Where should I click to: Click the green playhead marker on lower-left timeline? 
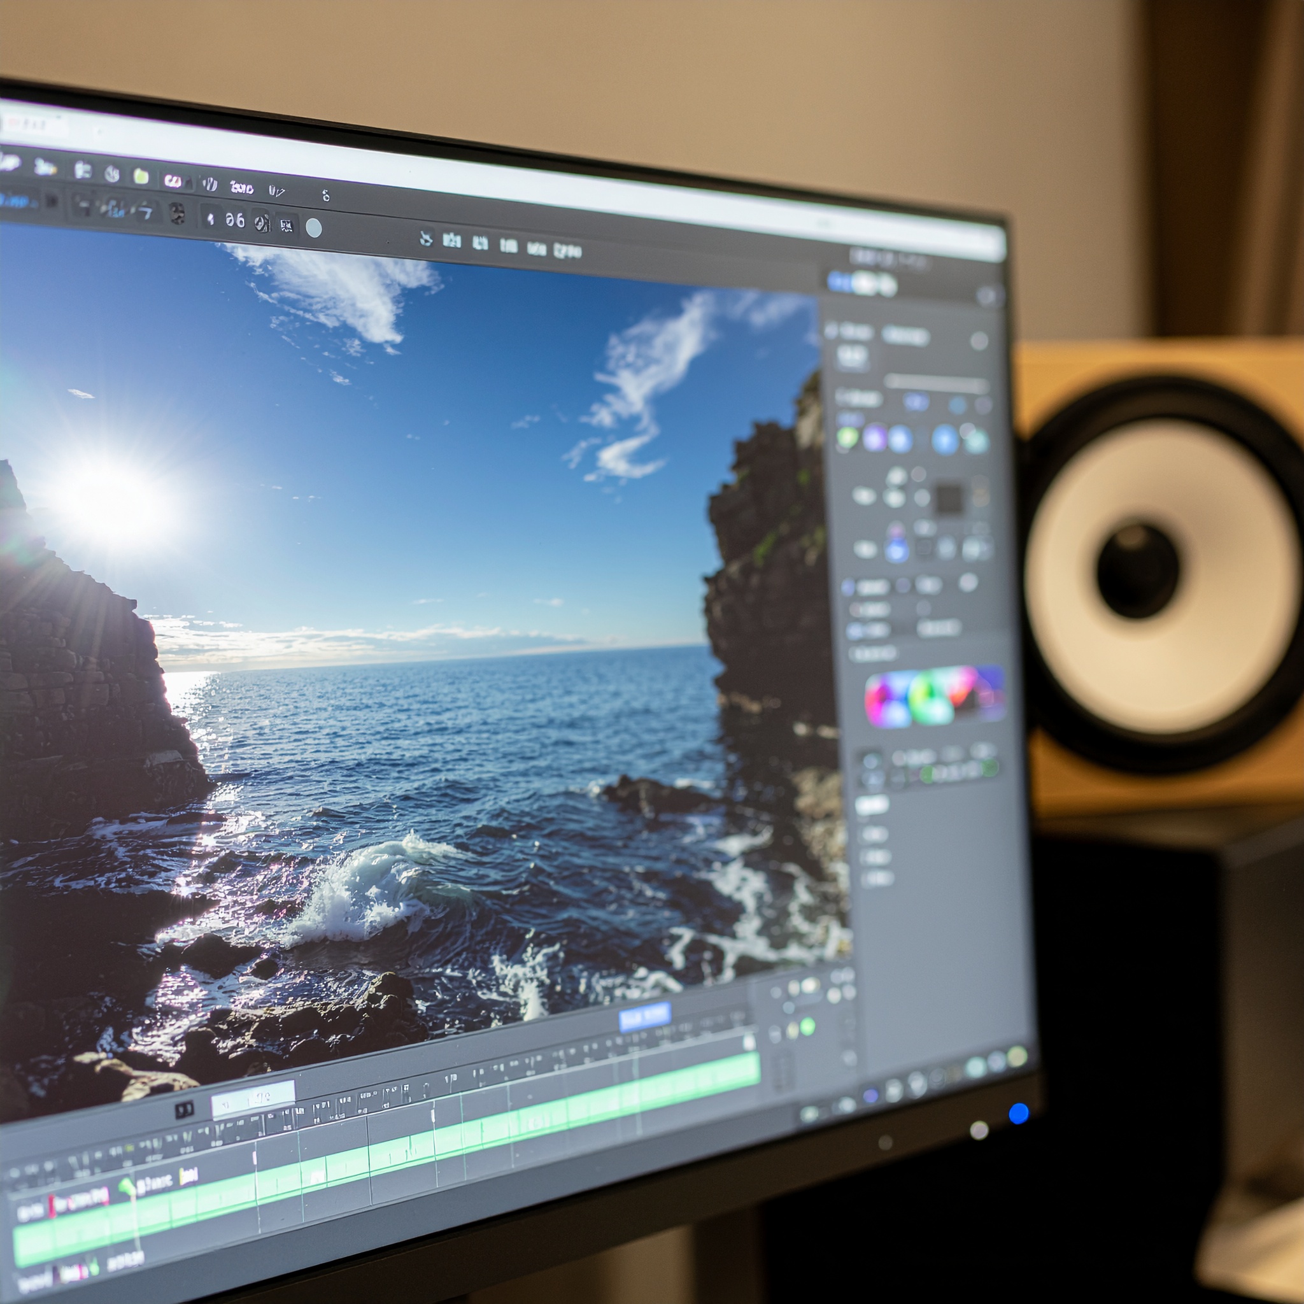[127, 1187]
